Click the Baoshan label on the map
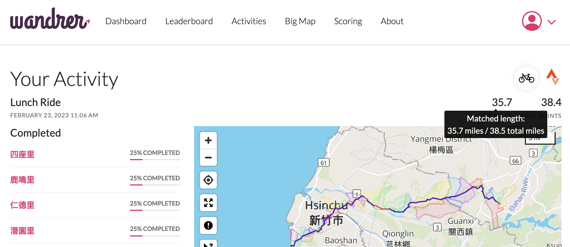 click(x=341, y=240)
